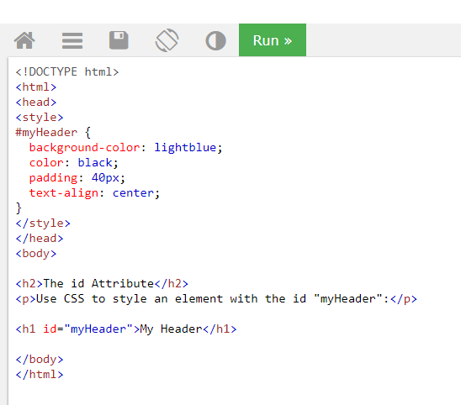Click the closing curly brace line
Viewport: 461px width, 405px height.
click(19, 208)
